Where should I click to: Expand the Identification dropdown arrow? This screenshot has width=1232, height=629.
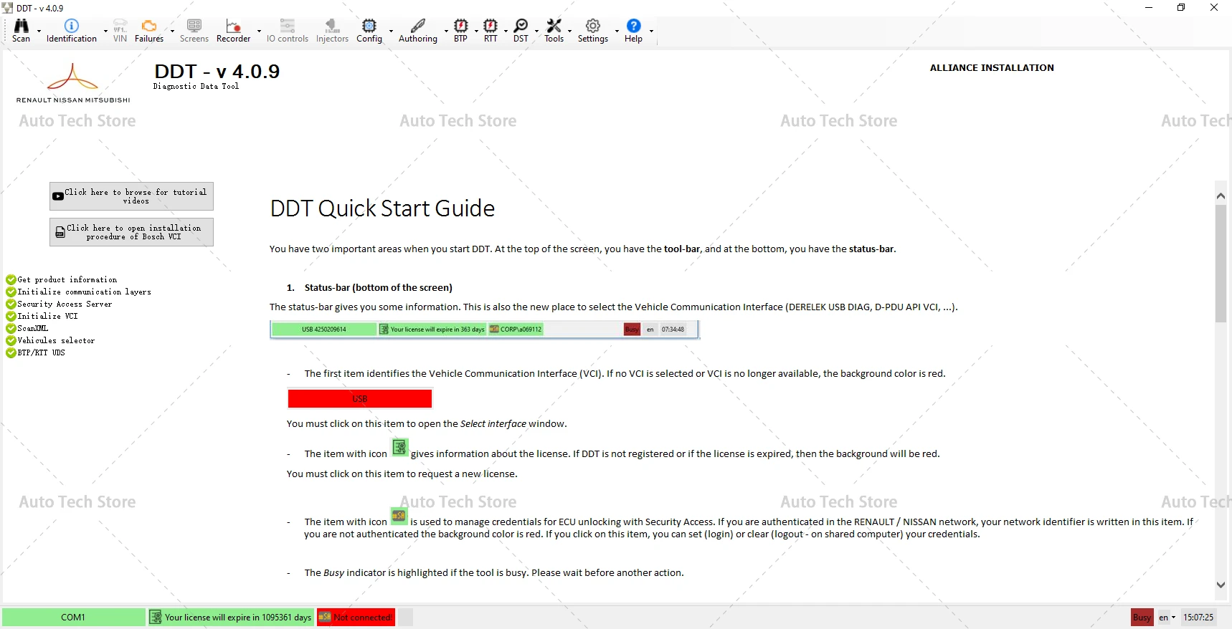point(105,32)
